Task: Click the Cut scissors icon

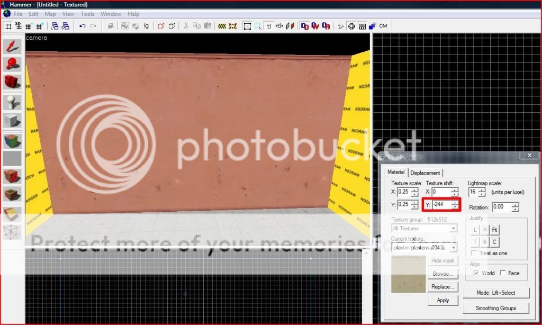Action: point(186,26)
